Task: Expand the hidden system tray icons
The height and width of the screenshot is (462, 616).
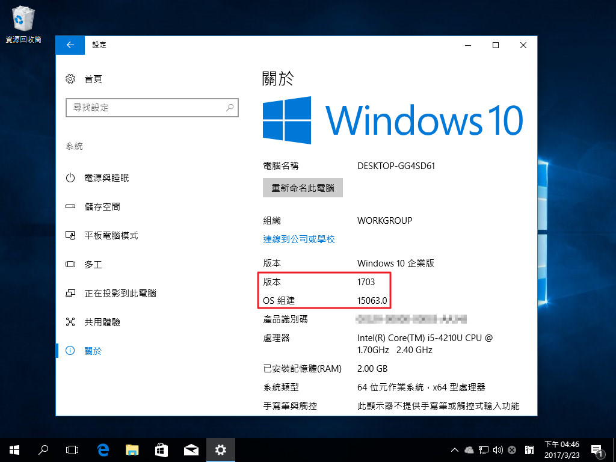Action: (455, 450)
